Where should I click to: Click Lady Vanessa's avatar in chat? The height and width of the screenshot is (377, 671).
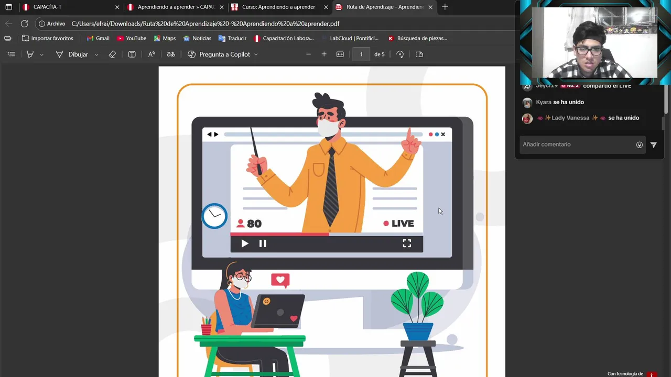coord(527,118)
